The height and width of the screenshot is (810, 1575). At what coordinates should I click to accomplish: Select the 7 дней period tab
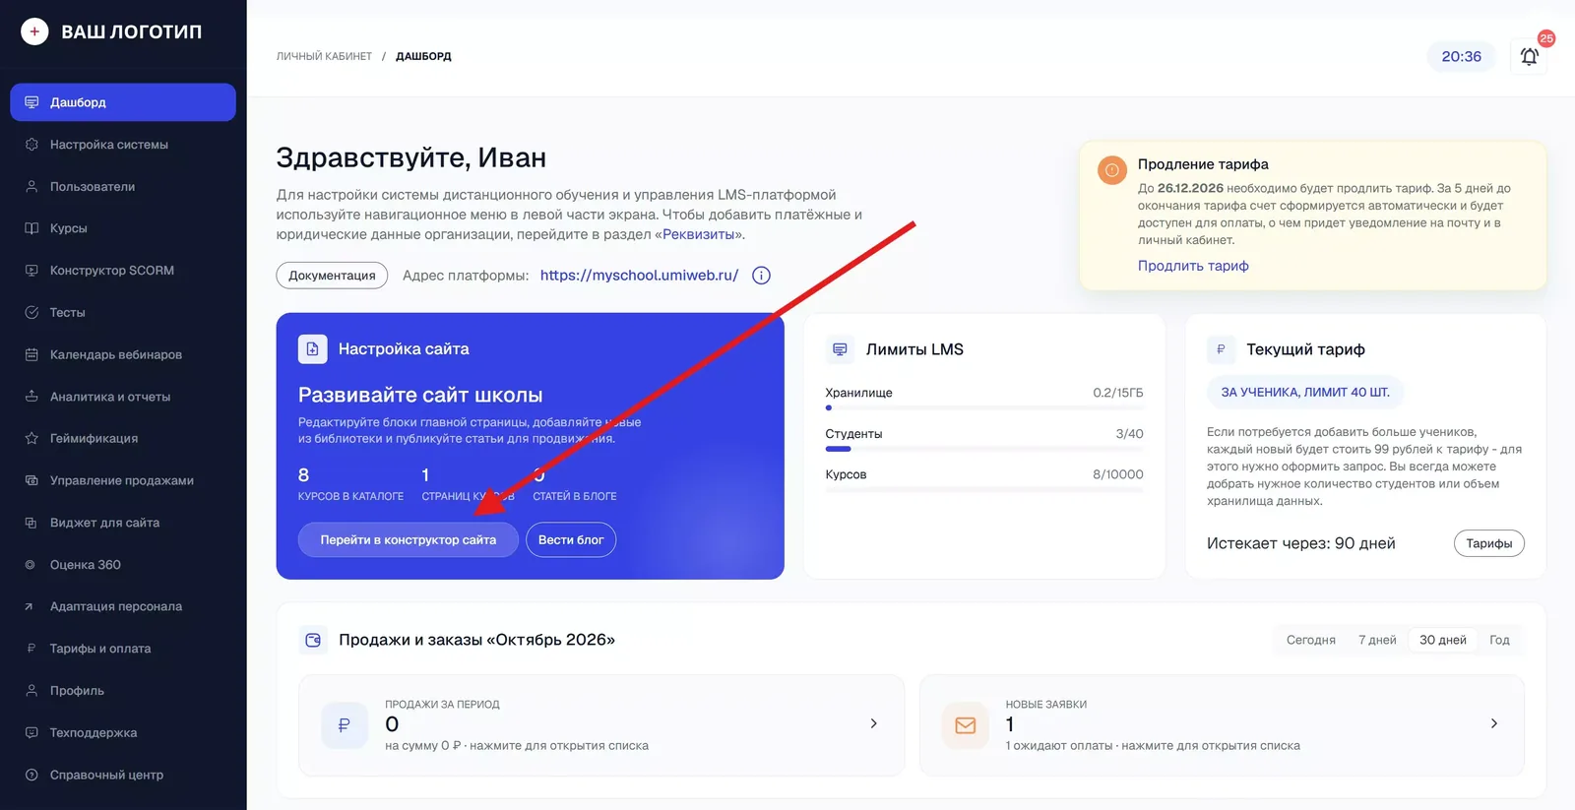(x=1377, y=640)
